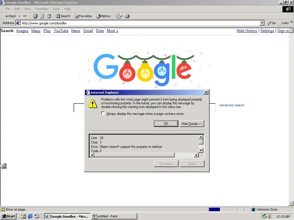The width and height of the screenshot is (294, 220).
Task: Click the yellow warning icon in the dialog
Action: tap(93, 104)
